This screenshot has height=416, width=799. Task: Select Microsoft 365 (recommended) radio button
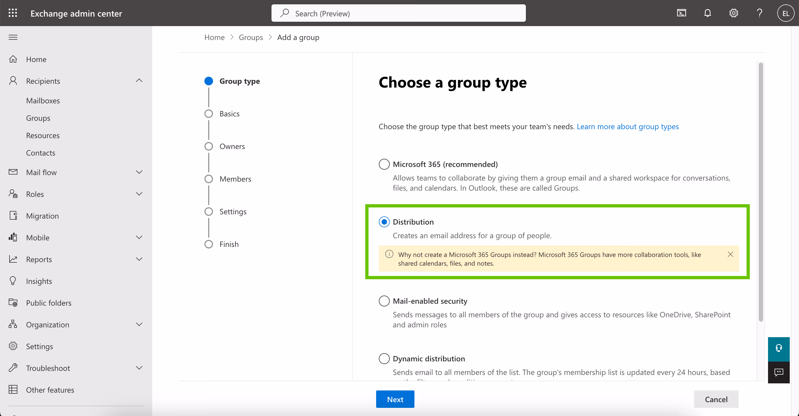point(384,164)
